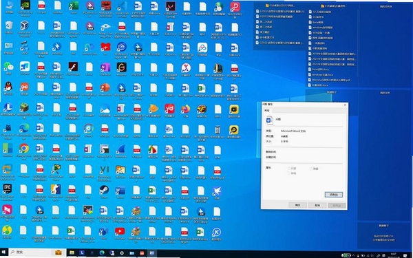Image resolution: width=413 pixels, height=258 pixels.
Task: Select the Adobe Flash Player icon
Action: pyautogui.click(x=73, y=67)
